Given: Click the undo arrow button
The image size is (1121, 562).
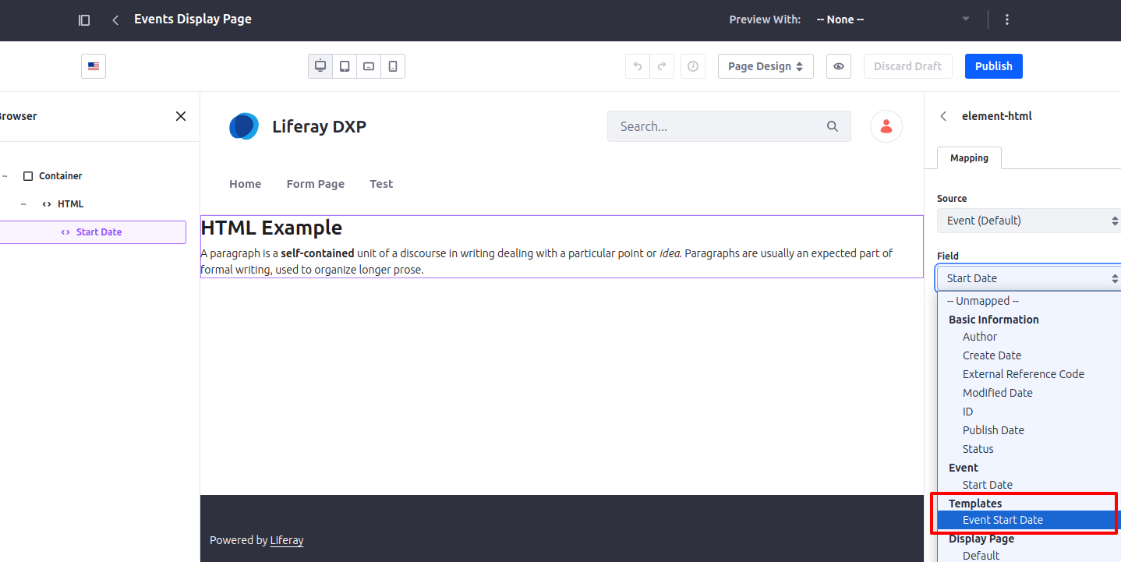Looking at the screenshot, I should click(x=638, y=66).
